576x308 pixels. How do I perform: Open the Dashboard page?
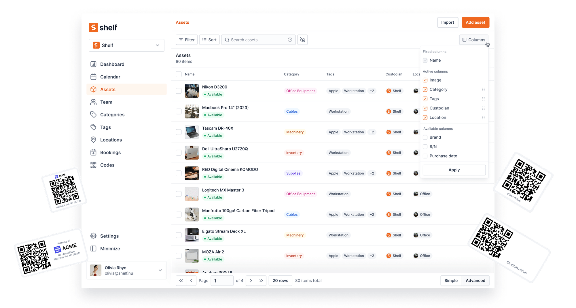coord(126,64)
